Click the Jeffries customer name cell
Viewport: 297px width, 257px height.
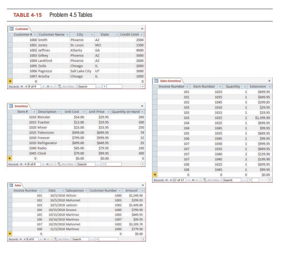point(53,51)
